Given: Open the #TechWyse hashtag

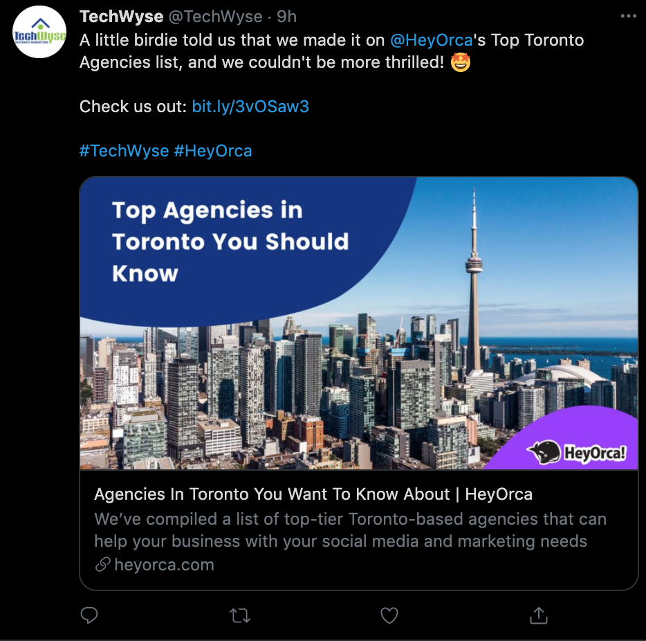Looking at the screenshot, I should coord(124,151).
